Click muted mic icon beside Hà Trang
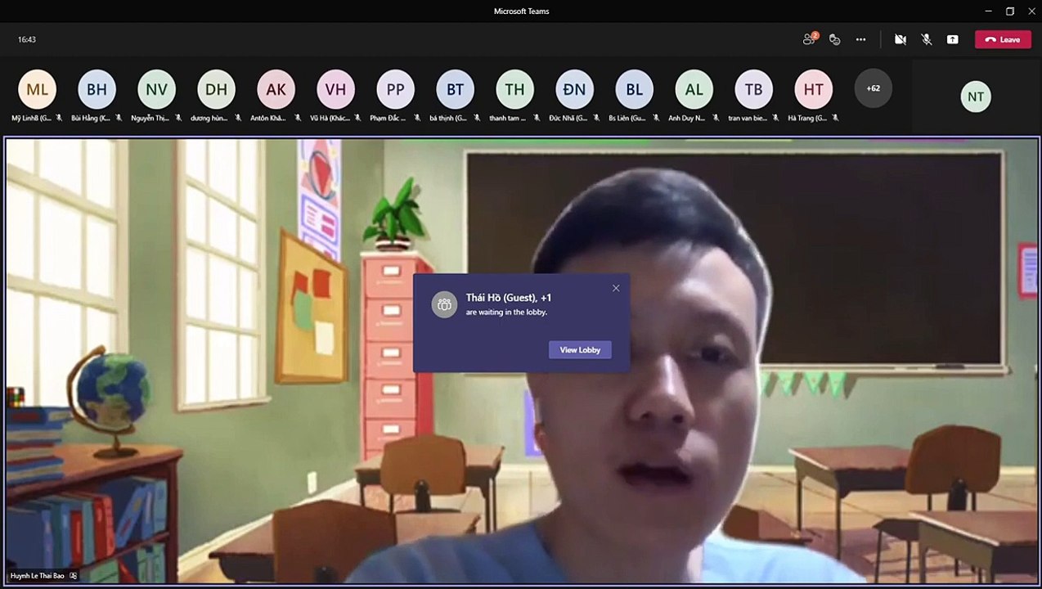 point(835,118)
